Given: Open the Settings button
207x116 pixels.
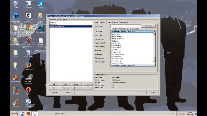Looking at the screenshot, I should pyautogui.click(x=55, y=92).
